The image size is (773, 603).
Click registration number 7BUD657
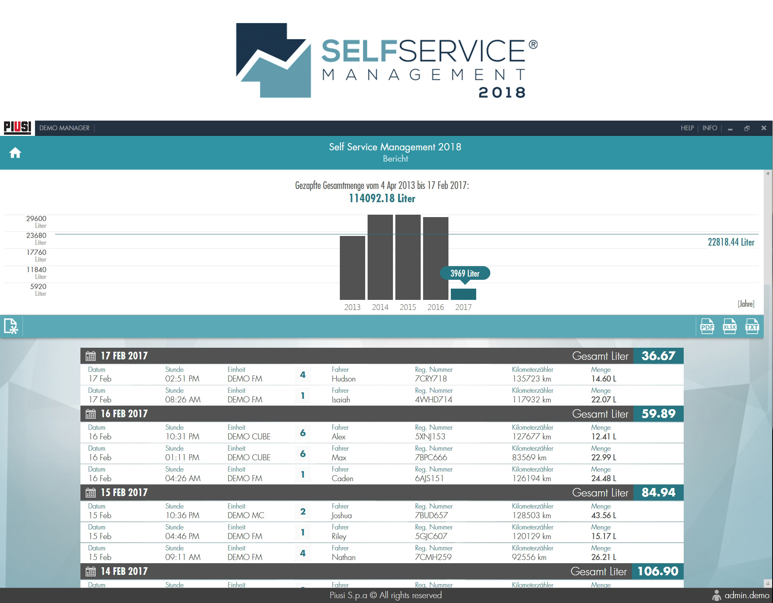(432, 515)
